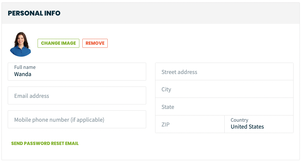Remove the profile image

pos(95,43)
